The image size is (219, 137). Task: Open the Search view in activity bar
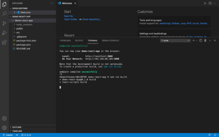click(x=4, y=14)
